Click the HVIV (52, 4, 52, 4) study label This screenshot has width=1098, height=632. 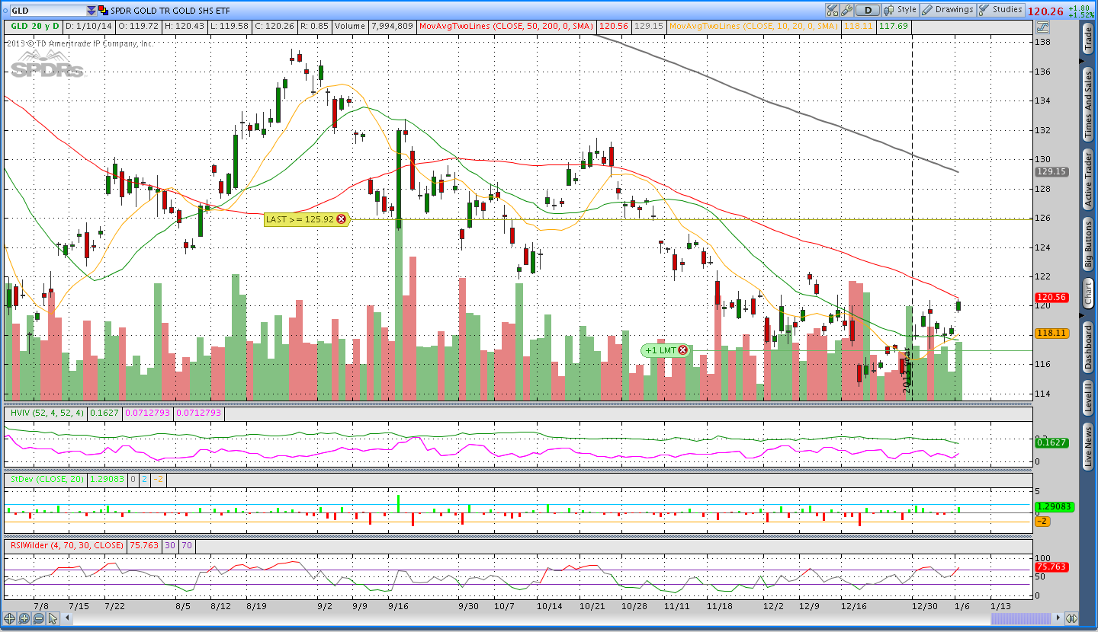(45, 413)
